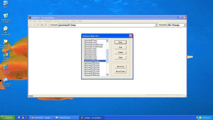Viewport: 213px width, 120px height.
Task: Select the arrow pointer tool in toolbar
Action: pos(31,25)
